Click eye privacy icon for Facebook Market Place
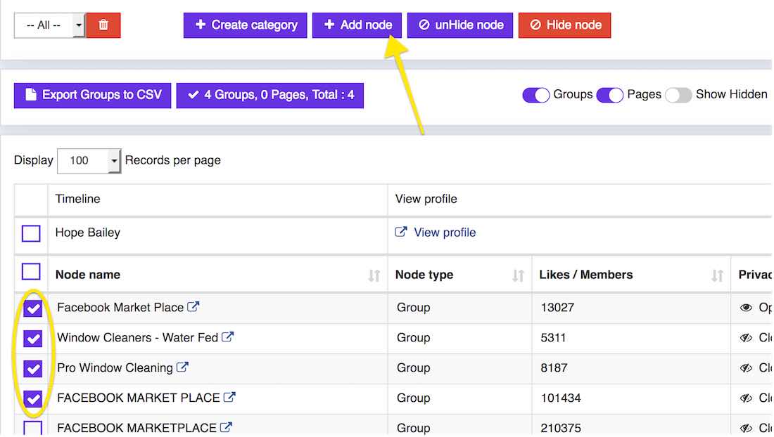This screenshot has height=437, width=774. [746, 308]
